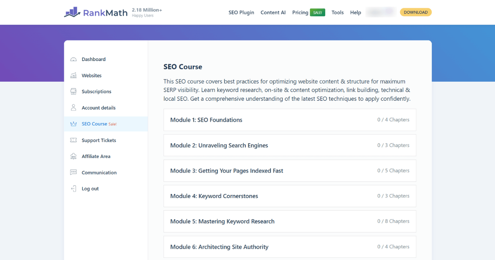Expand Module 6: Architecting Site Authority
This screenshot has width=495, height=260.
pyautogui.click(x=290, y=247)
